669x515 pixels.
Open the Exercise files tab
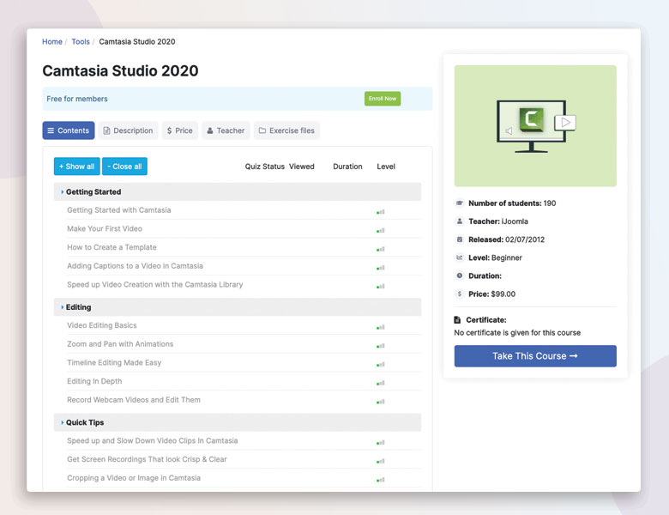click(286, 130)
